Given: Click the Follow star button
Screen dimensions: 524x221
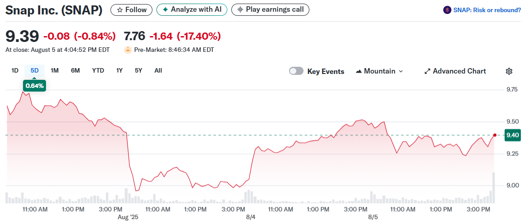Looking at the screenshot, I should point(131,9).
